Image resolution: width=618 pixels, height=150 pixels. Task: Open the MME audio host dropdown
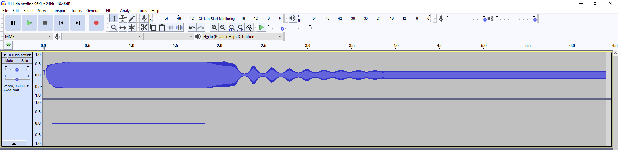28,37
